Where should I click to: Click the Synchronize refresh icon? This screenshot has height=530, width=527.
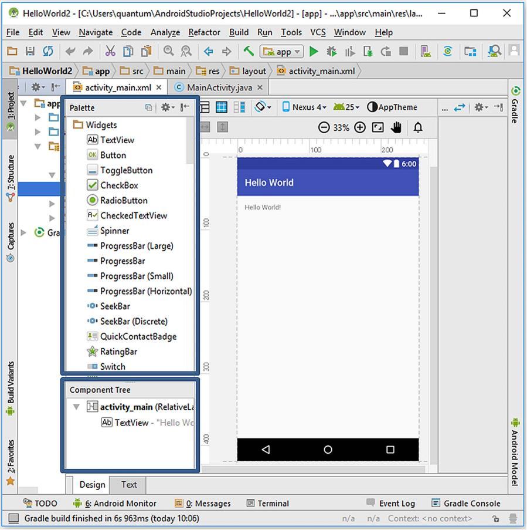48,52
